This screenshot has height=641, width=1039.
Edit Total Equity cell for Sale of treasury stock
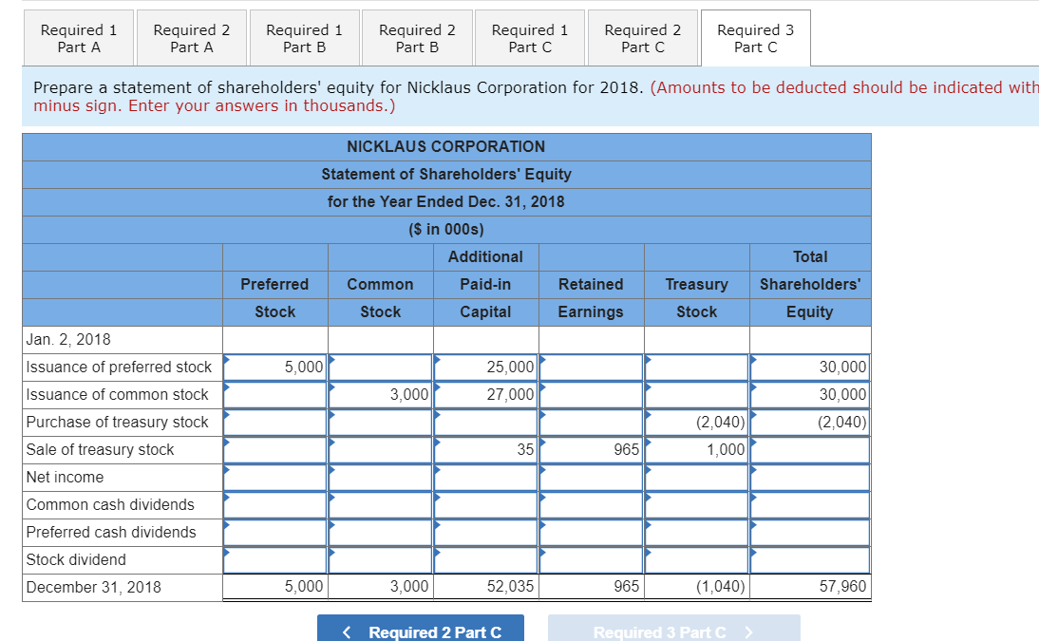click(x=810, y=450)
